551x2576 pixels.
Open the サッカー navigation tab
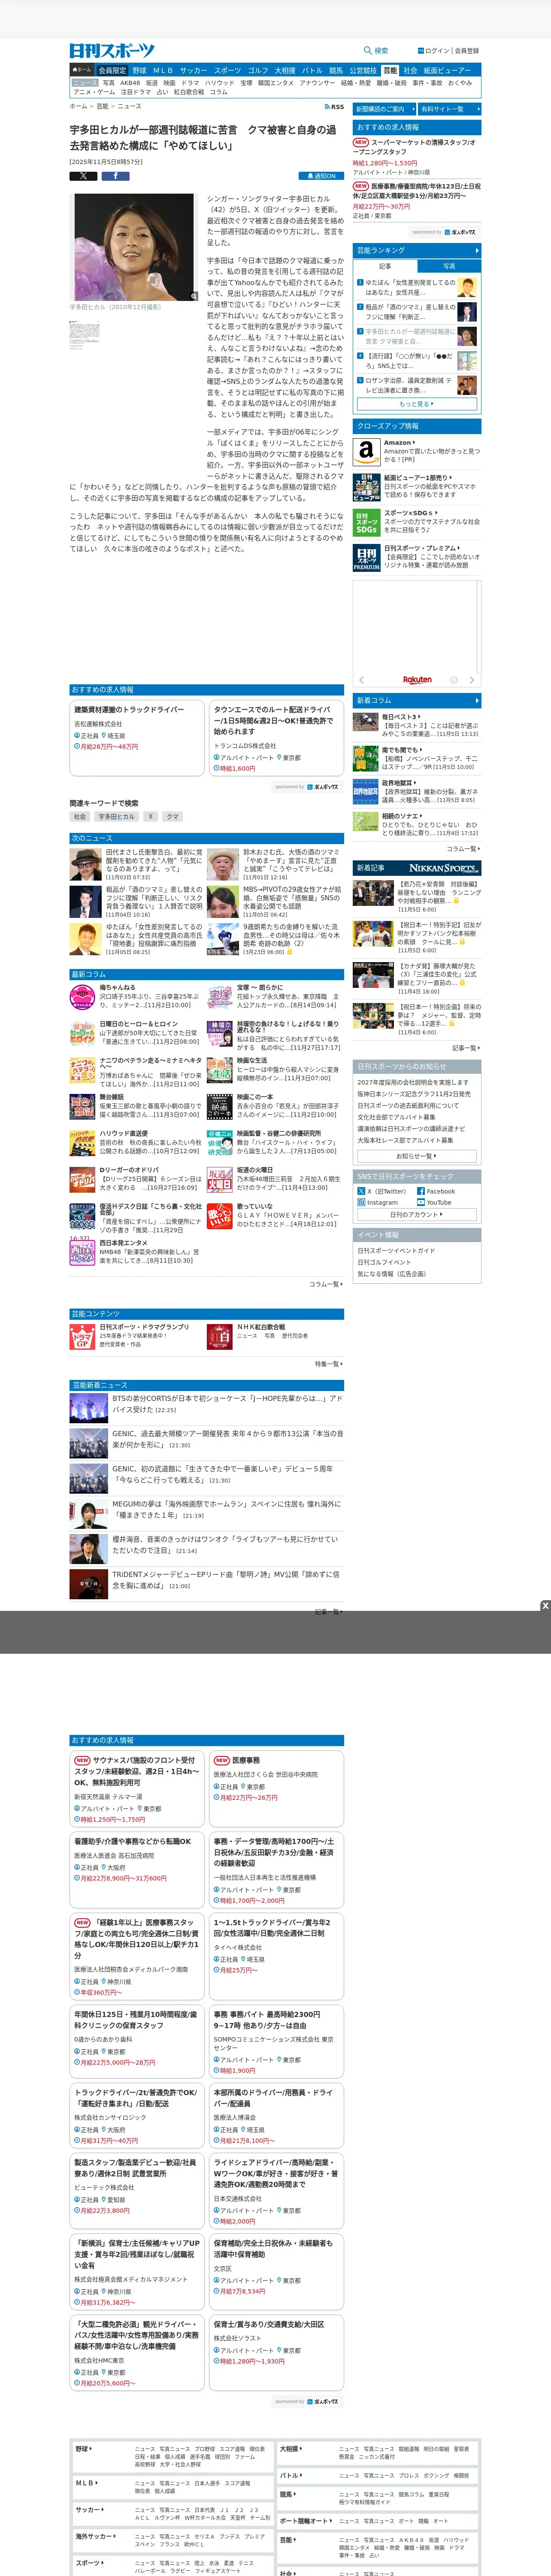tap(194, 71)
